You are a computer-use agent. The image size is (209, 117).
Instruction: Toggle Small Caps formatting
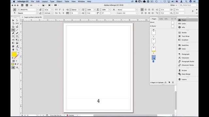pyautogui.click(x=56, y=13)
